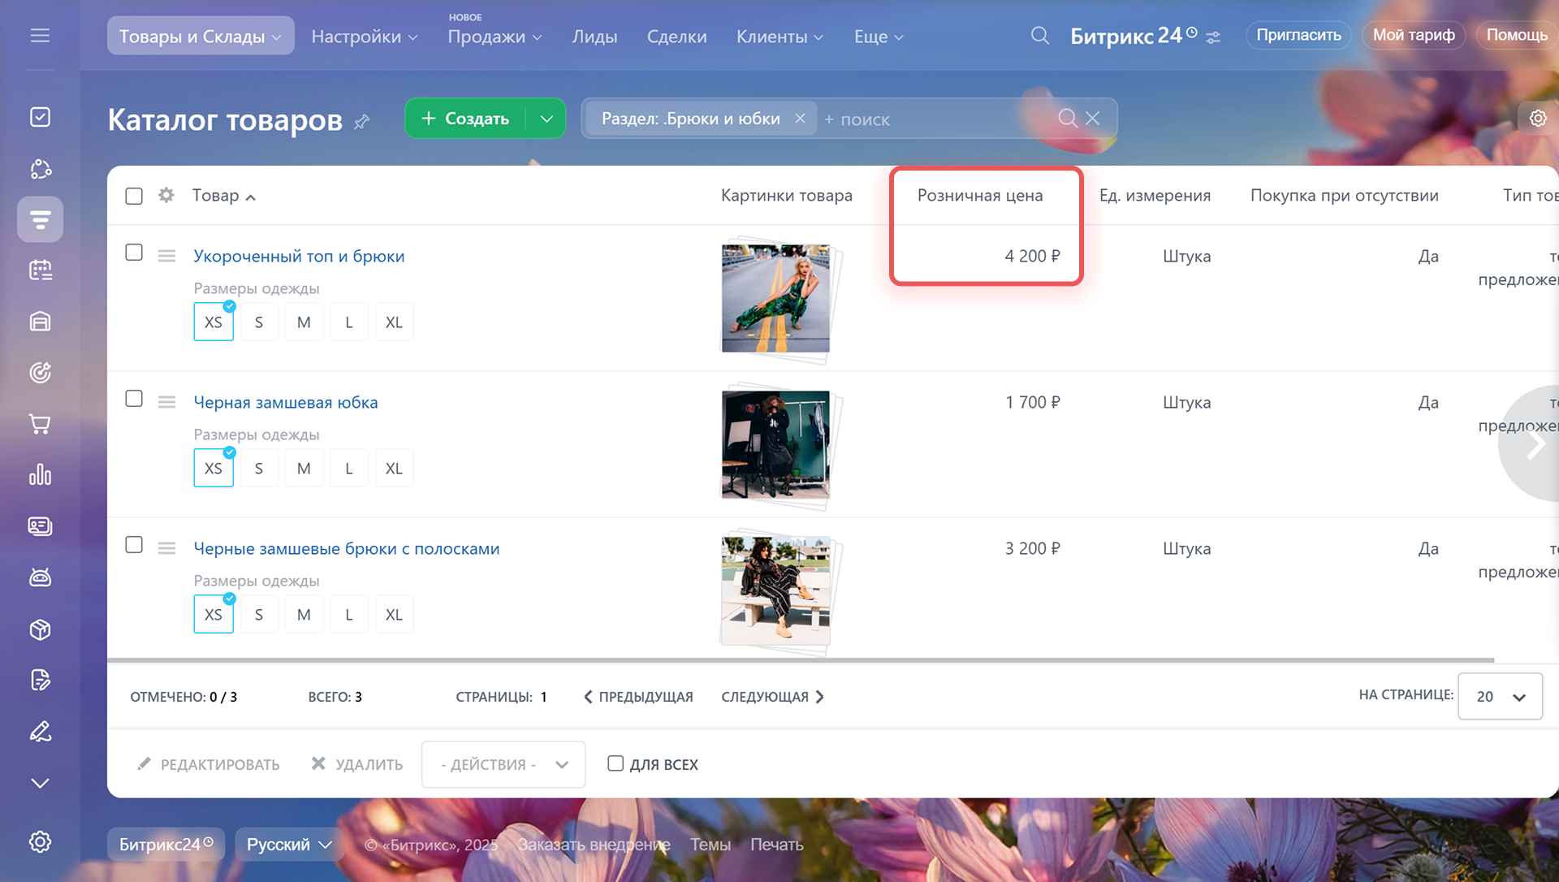Check the Укороченный топ и брюки row checkbox
The height and width of the screenshot is (882, 1559).
134,253
